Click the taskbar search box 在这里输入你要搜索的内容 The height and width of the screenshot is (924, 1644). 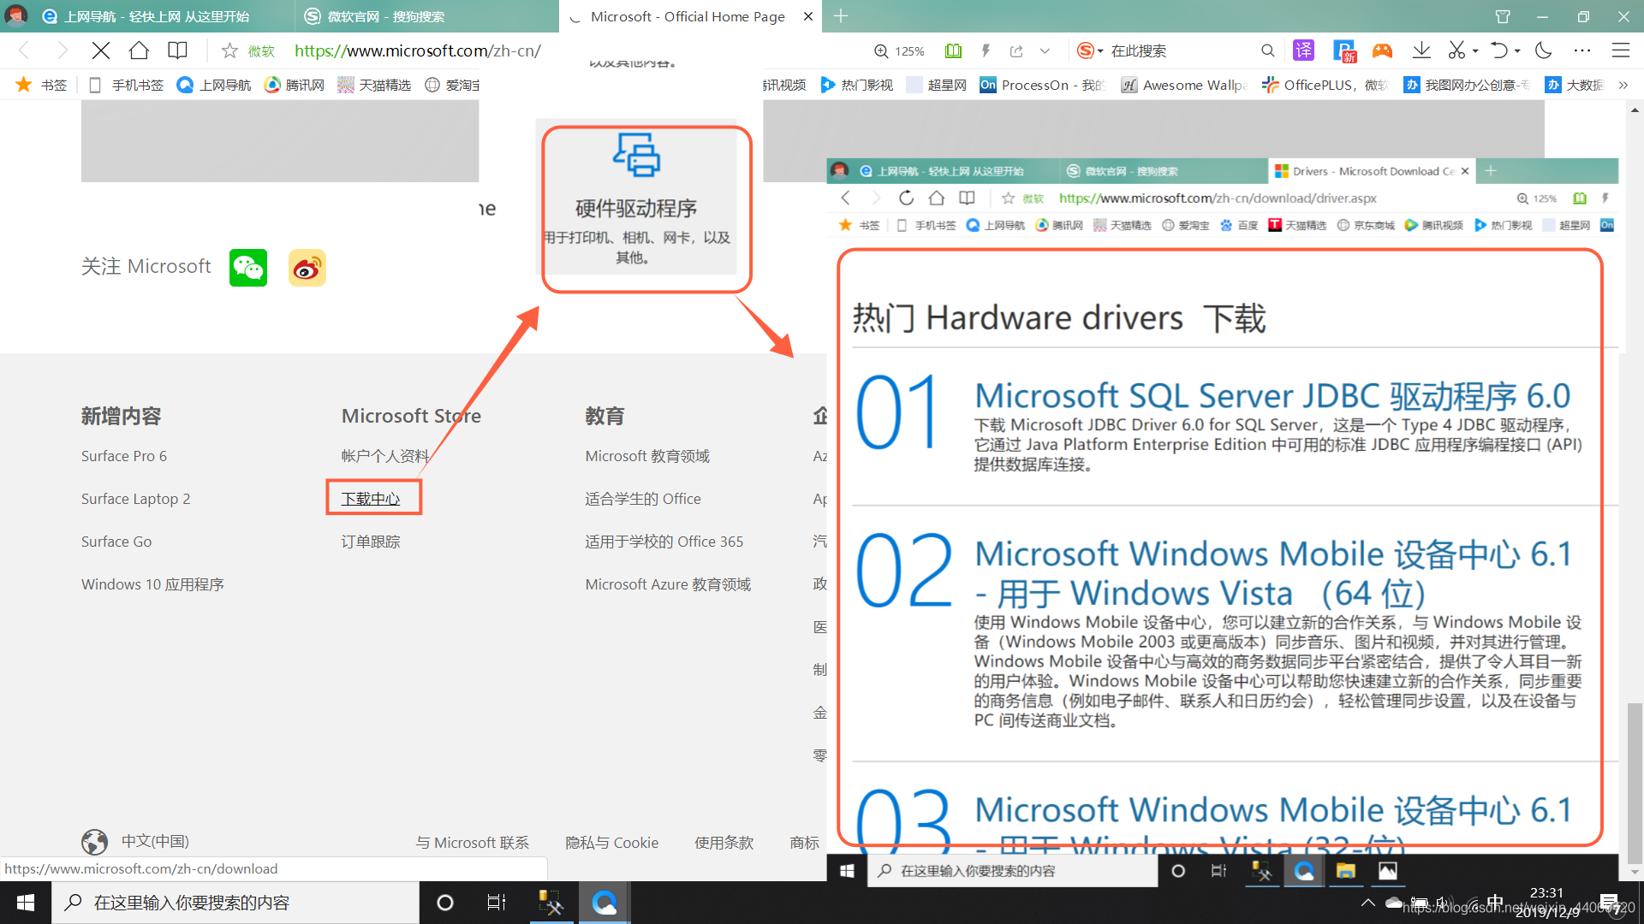235,903
